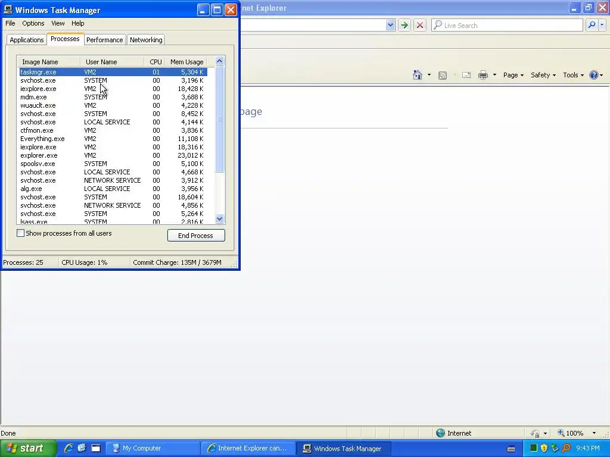Open the search provider dropdown arrow
Image resolution: width=610 pixels, height=457 pixels.
[x=602, y=25]
